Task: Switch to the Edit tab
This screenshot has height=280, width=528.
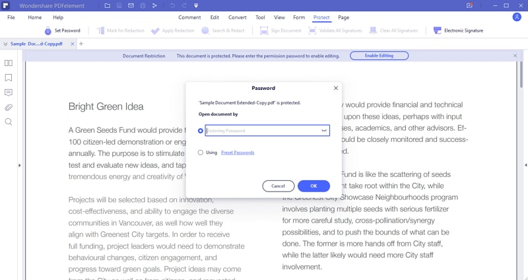Action: click(214, 17)
